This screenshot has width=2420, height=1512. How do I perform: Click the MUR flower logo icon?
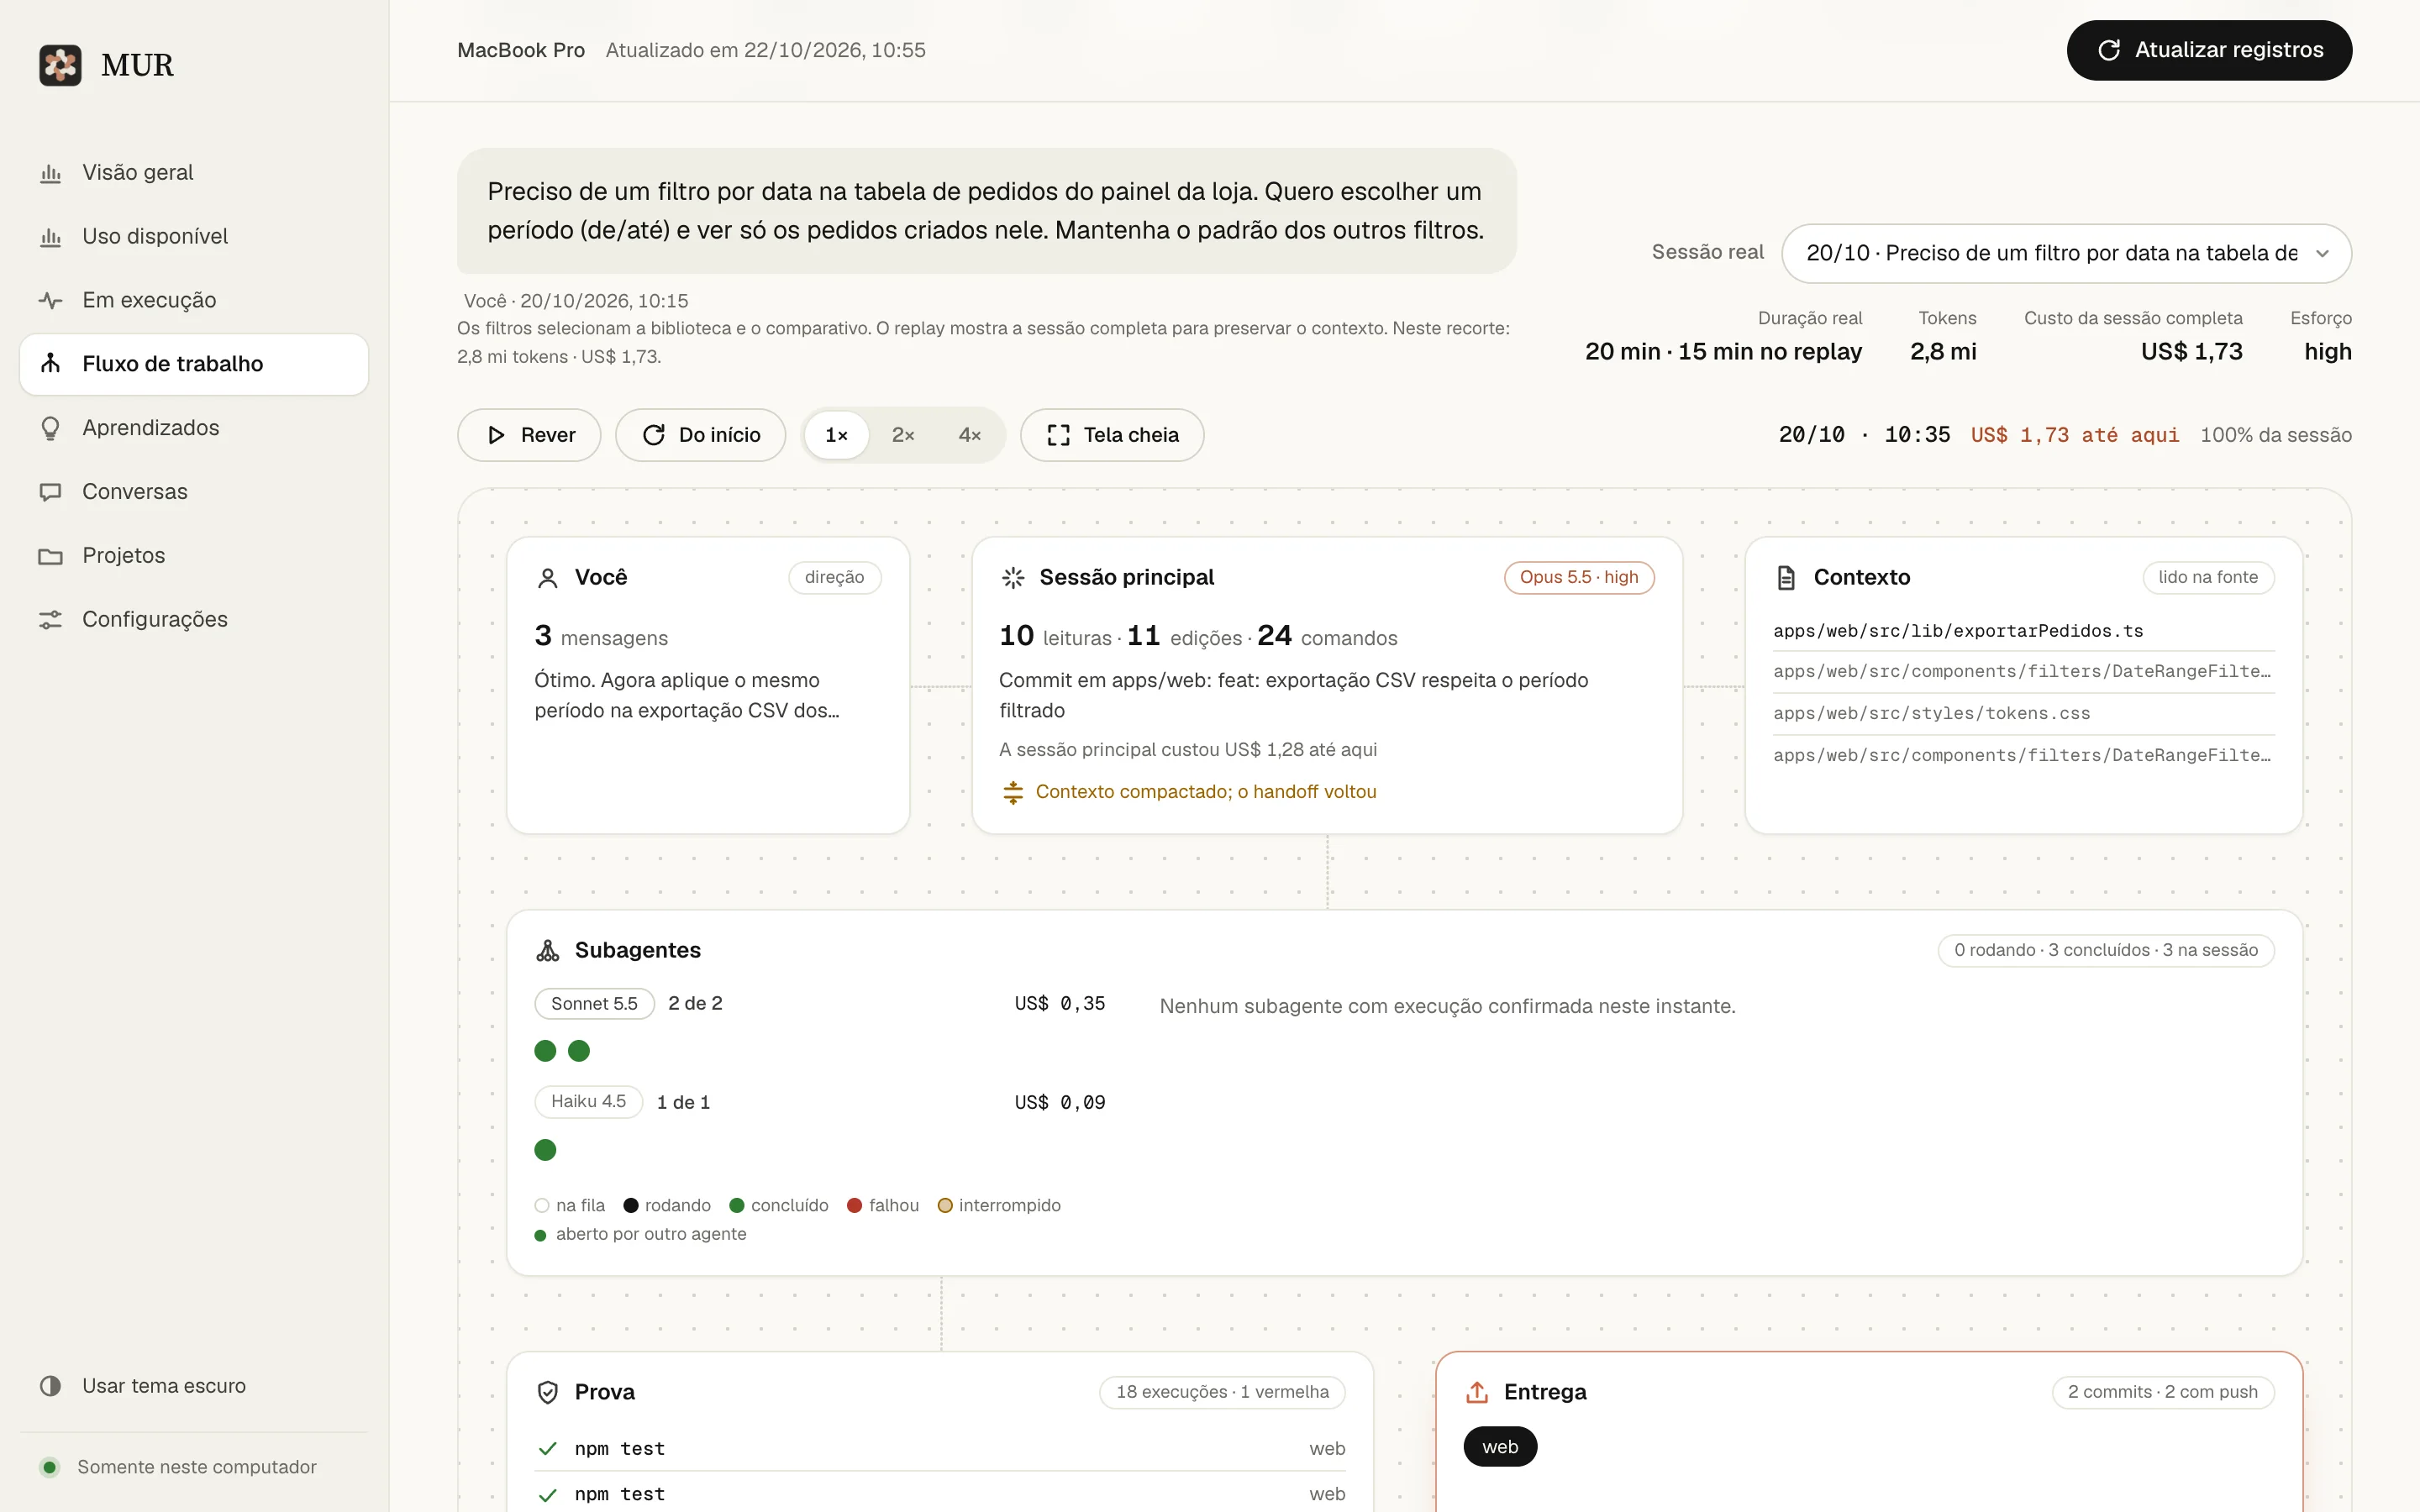(x=60, y=65)
